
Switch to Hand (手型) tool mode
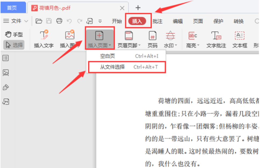click(14, 35)
